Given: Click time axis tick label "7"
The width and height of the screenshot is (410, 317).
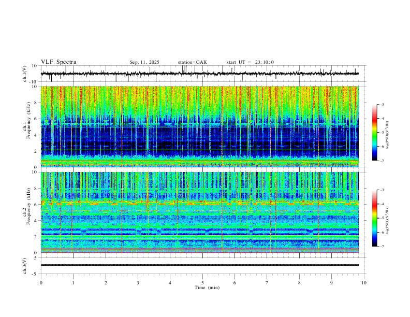Looking at the screenshot, I should click(x=267, y=283).
